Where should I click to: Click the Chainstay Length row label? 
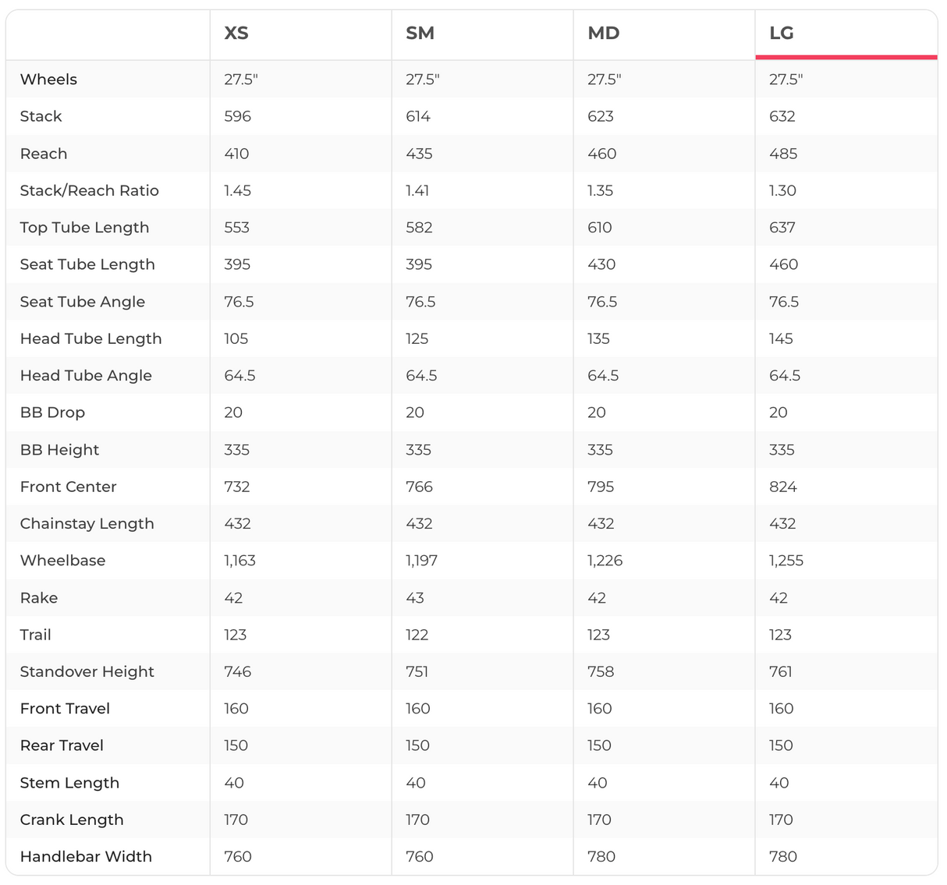click(87, 524)
